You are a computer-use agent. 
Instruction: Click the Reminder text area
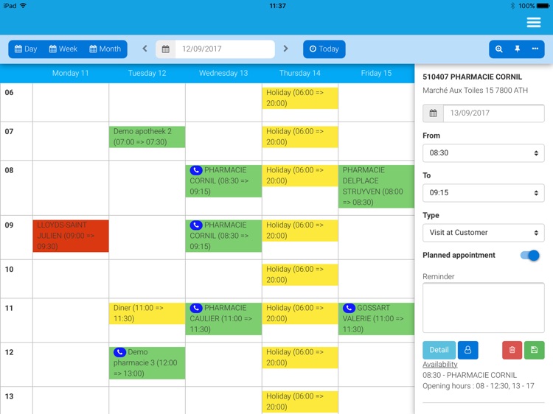tap(484, 308)
